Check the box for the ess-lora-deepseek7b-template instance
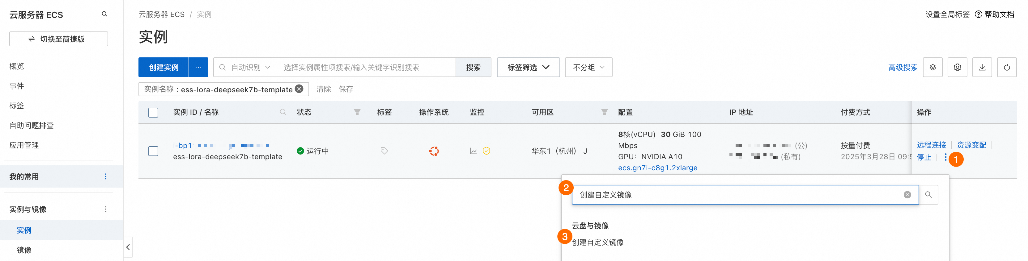Screen dimensions: 1028x261 pyautogui.click(x=153, y=151)
